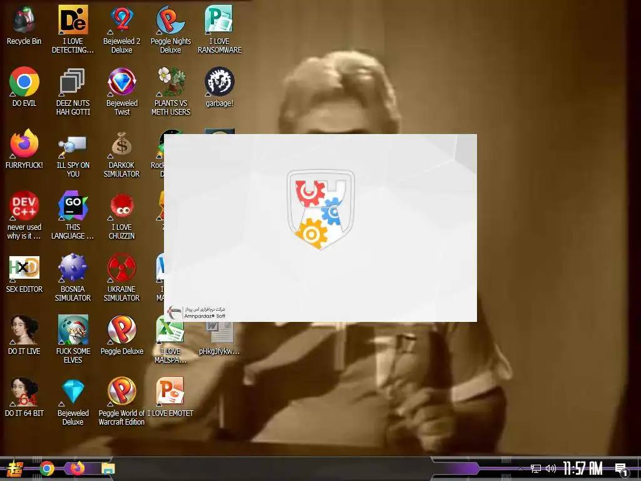Launch PLANTS VS METH USERS icon
The width and height of the screenshot is (641, 481).
(x=170, y=82)
